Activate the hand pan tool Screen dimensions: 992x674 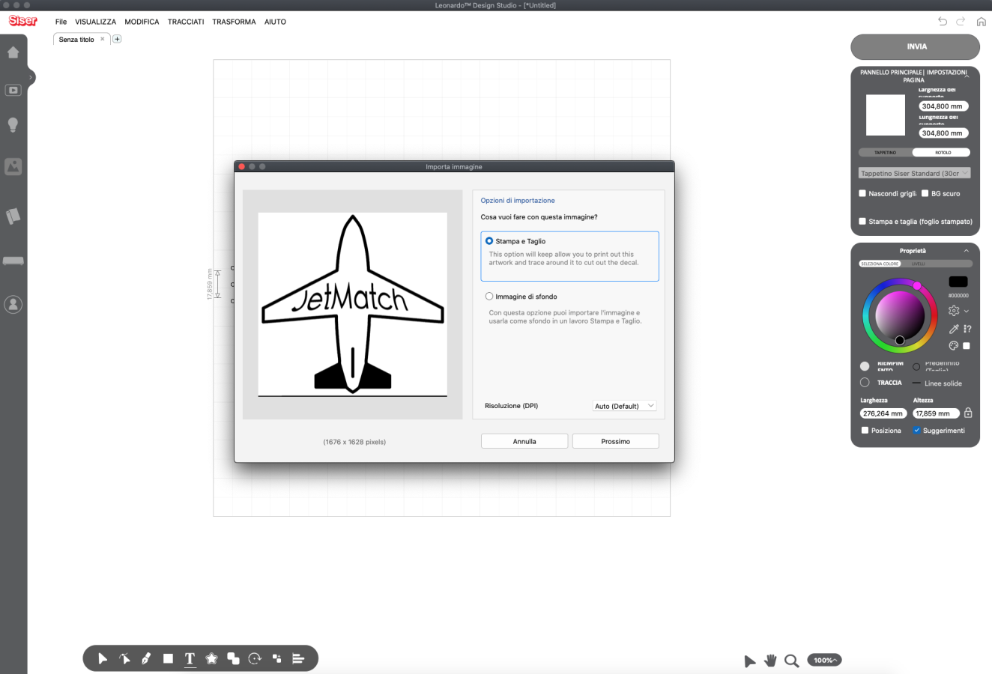coord(770,661)
